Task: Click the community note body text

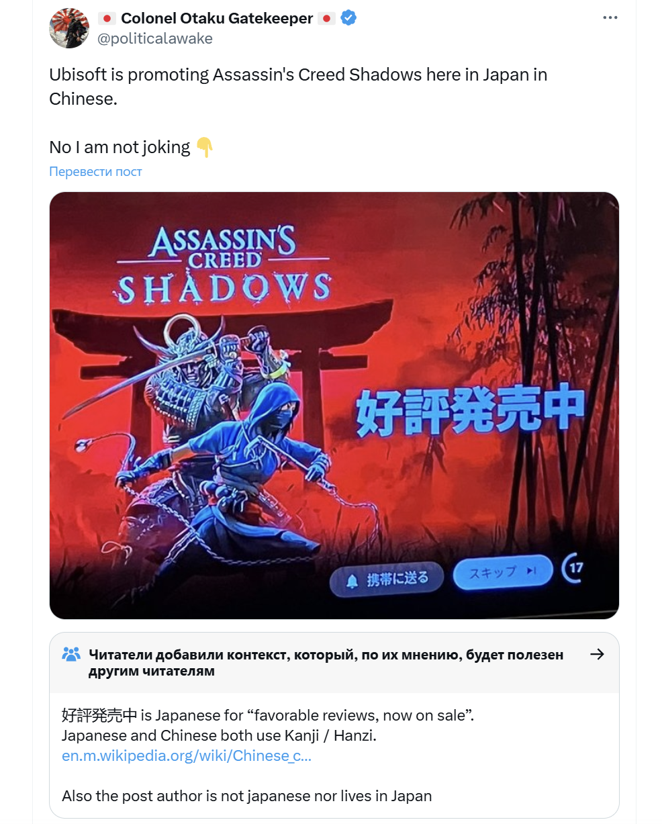Action: 268,756
